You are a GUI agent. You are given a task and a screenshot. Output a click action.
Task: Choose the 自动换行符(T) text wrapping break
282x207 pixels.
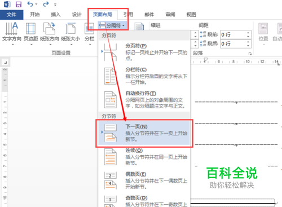coord(144,100)
